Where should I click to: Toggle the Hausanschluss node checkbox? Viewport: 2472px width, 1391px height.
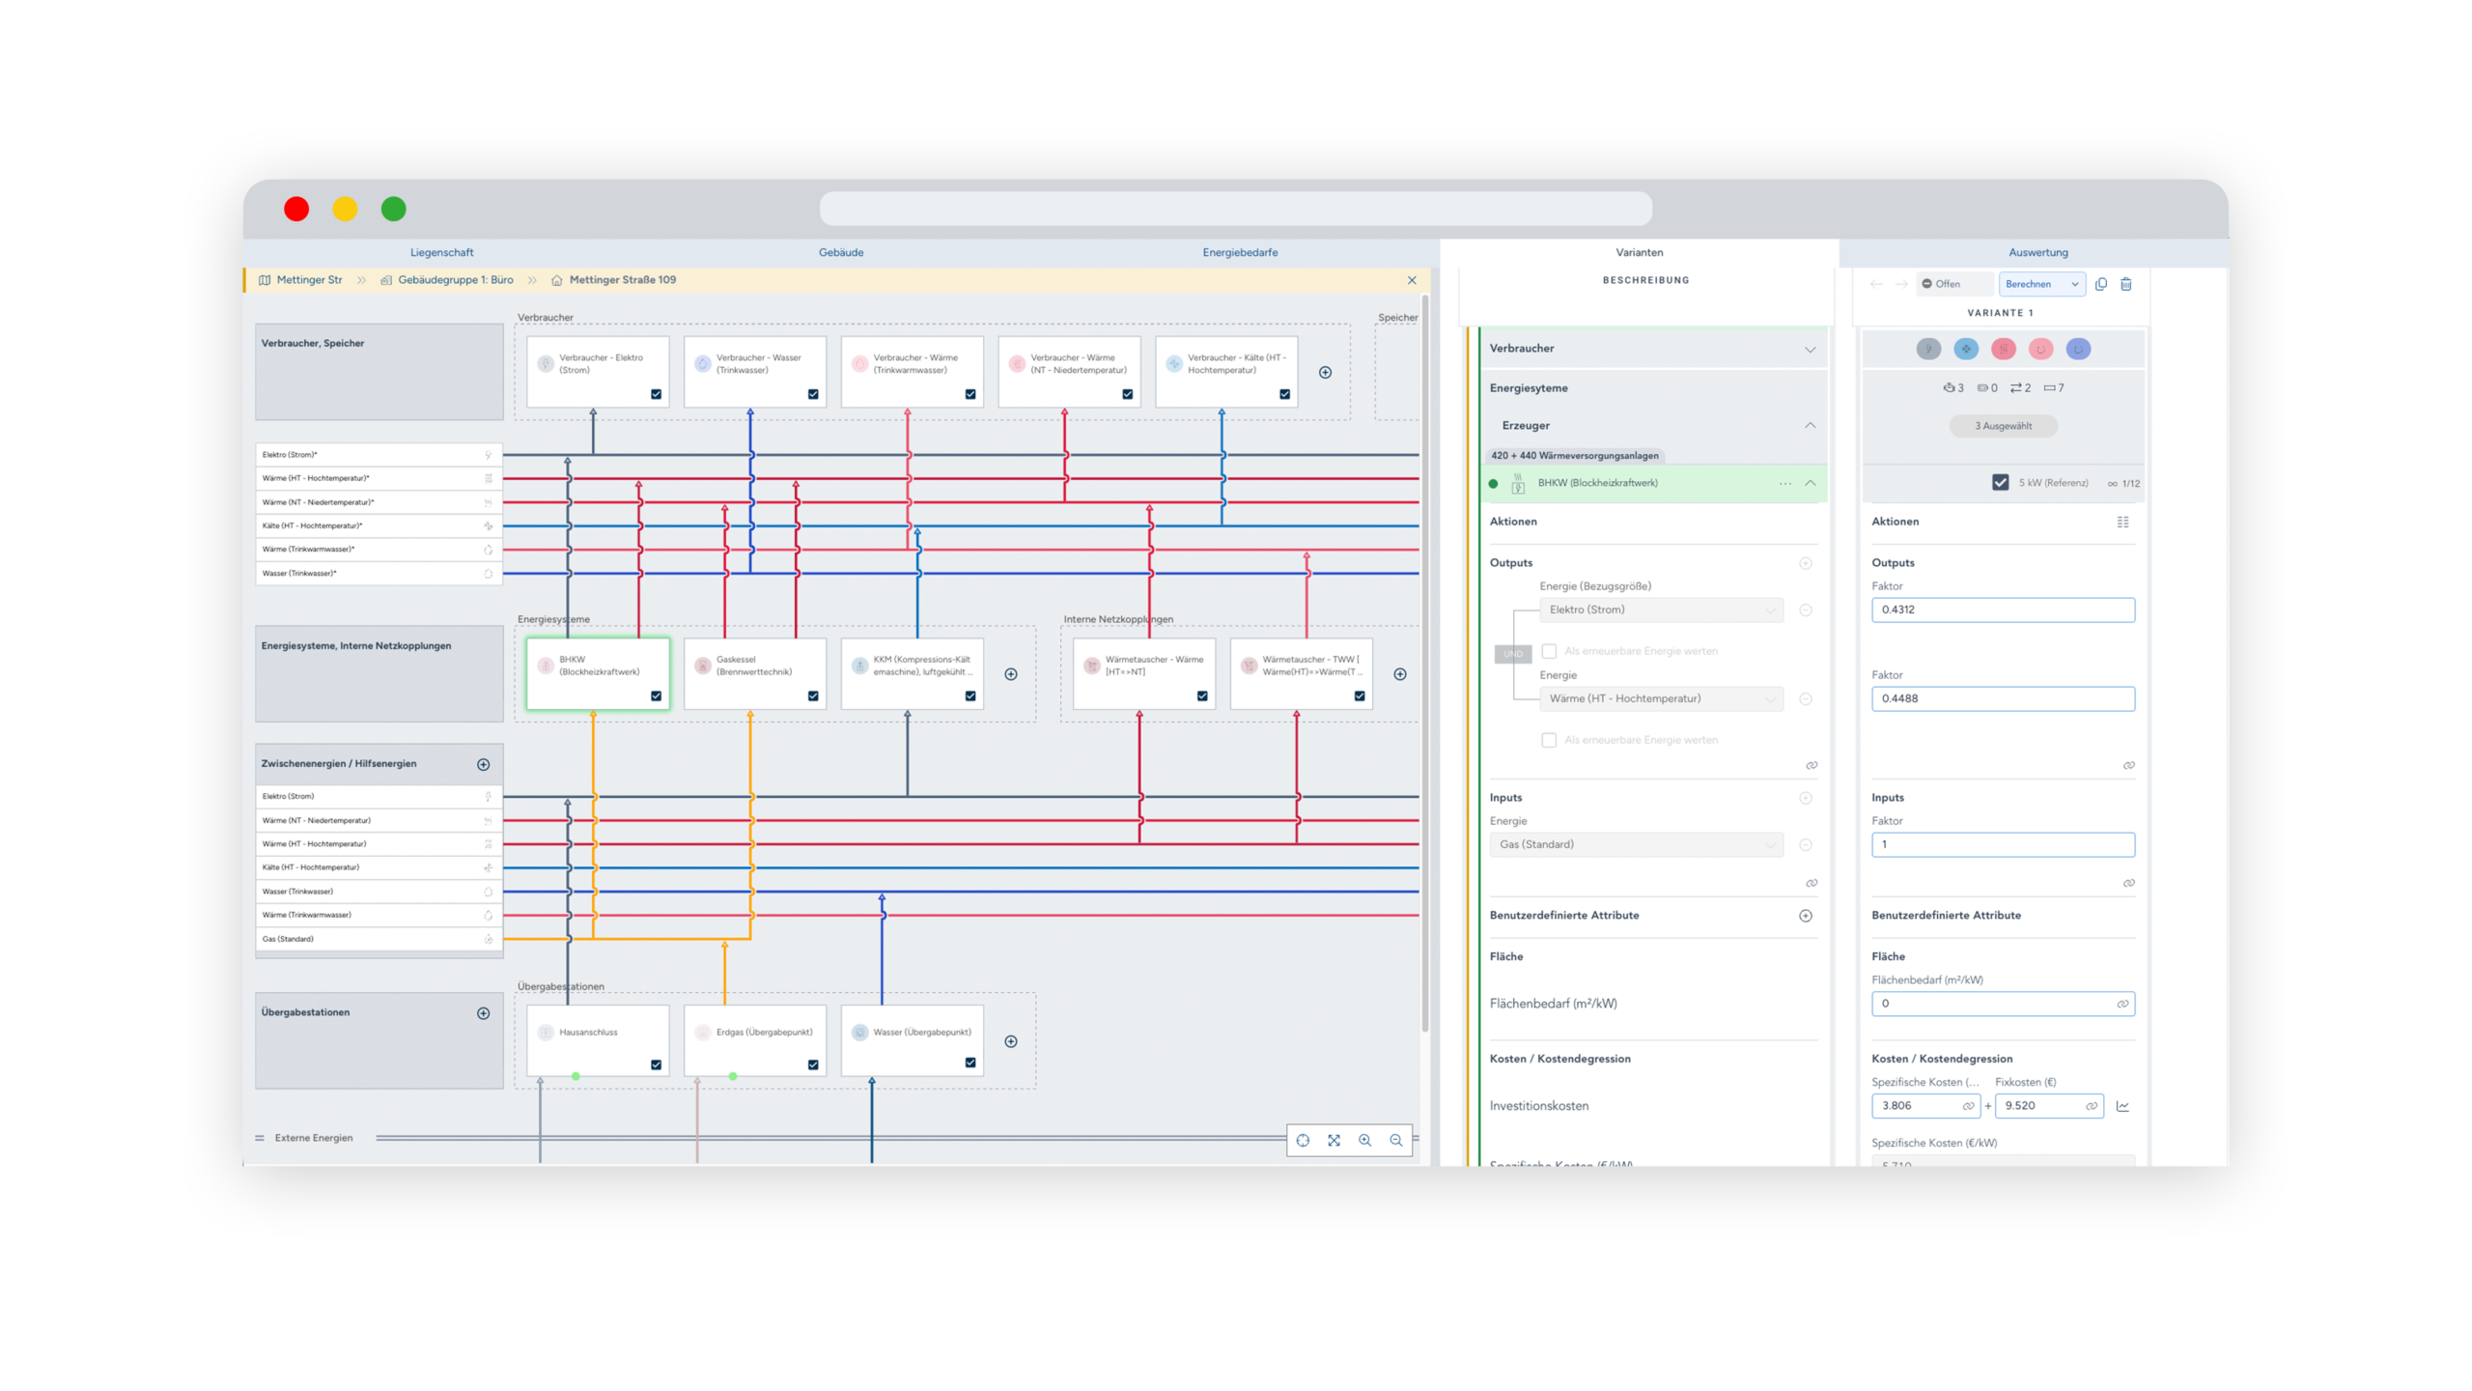(657, 1065)
